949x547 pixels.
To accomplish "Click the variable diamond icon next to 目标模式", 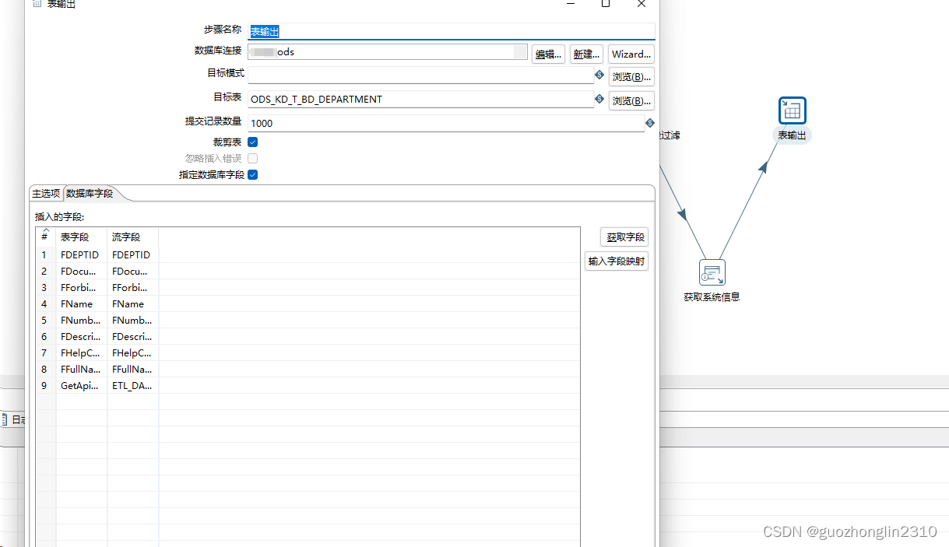I will tap(598, 75).
